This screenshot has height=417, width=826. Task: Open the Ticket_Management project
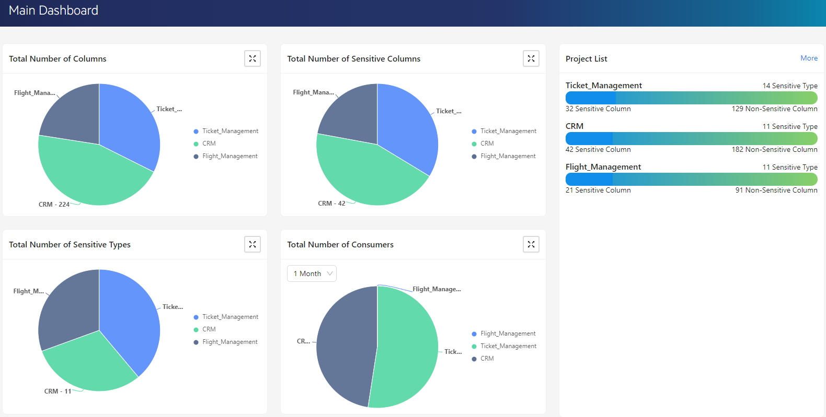(x=603, y=86)
